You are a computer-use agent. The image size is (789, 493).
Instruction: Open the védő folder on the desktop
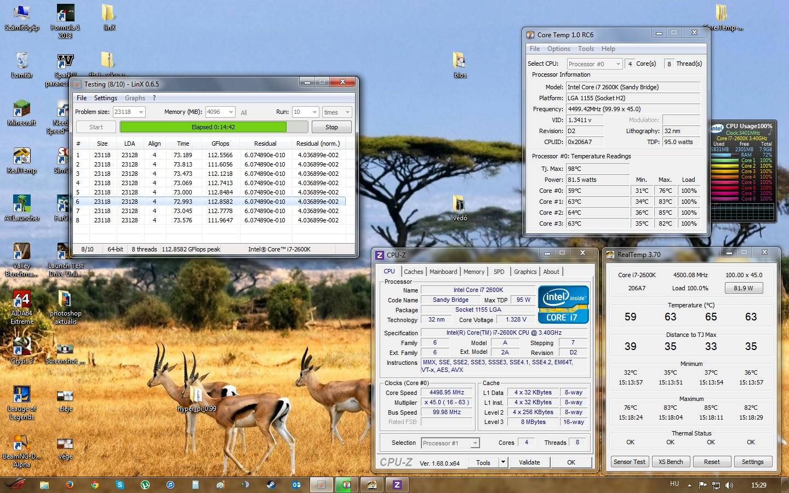tap(460, 208)
